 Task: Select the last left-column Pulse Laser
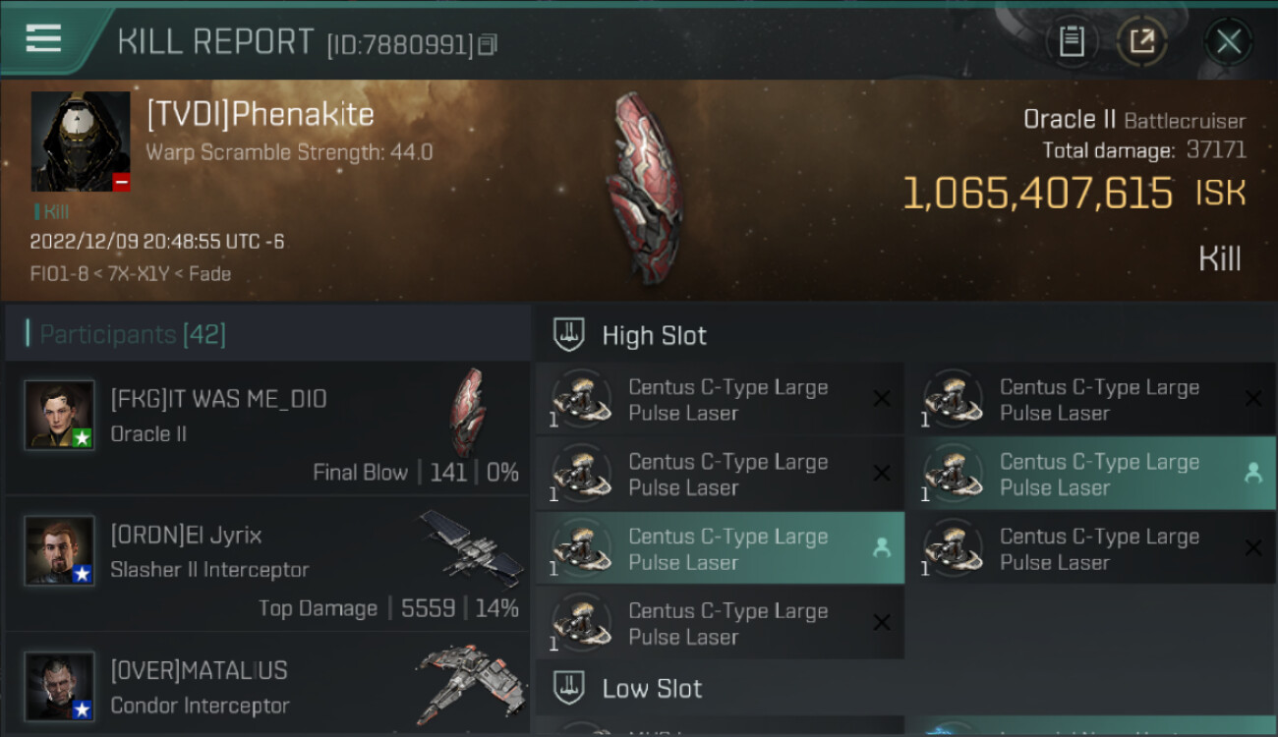click(720, 623)
